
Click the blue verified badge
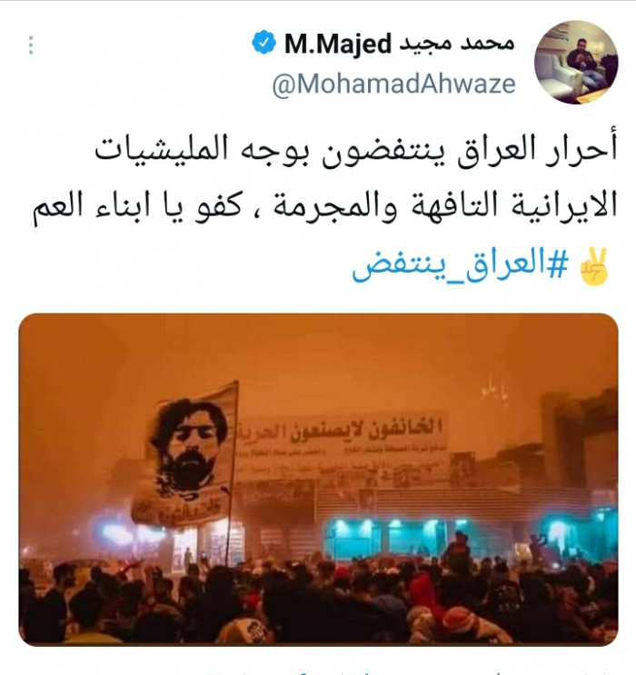click(263, 42)
